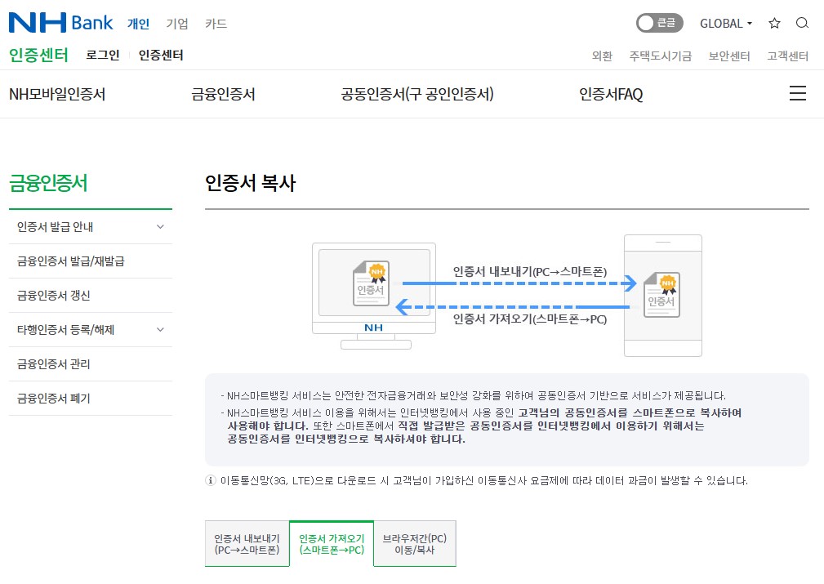Click the 인증서 복사 page heading
This screenshot has width=824, height=584.
(x=250, y=183)
